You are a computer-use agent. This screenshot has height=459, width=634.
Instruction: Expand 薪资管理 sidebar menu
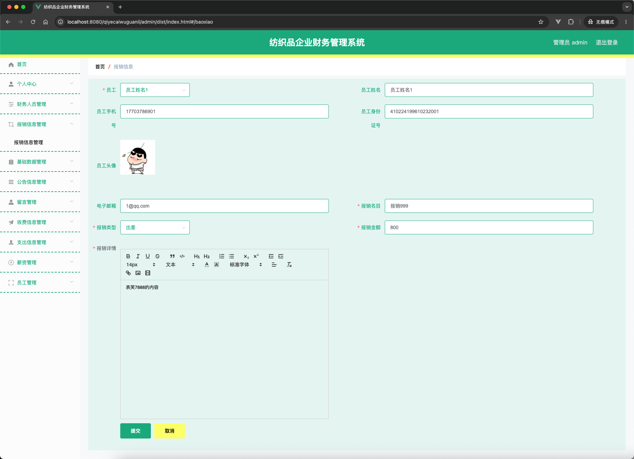pyautogui.click(x=40, y=262)
